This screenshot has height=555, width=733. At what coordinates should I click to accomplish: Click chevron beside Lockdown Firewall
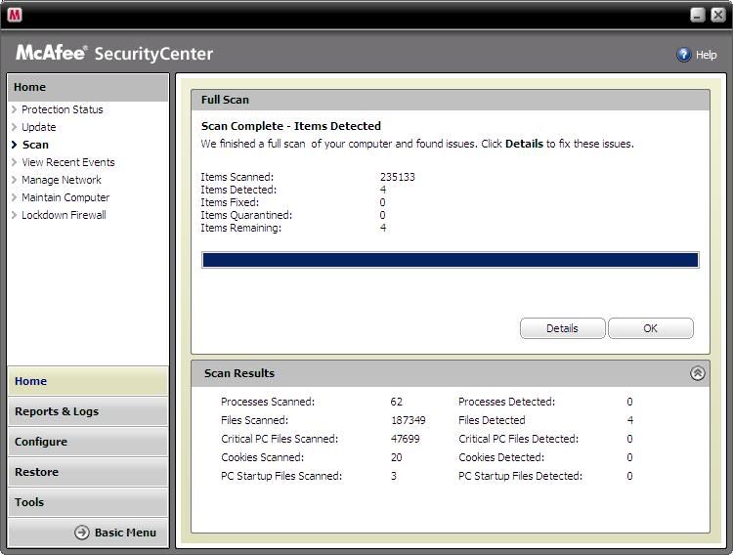coord(14,215)
